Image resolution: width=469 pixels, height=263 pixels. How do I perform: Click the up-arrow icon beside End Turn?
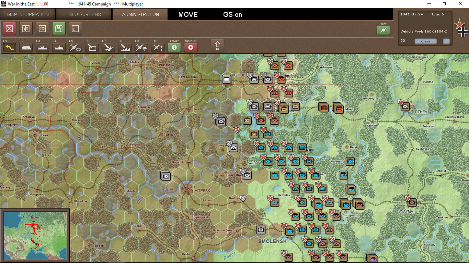(x=218, y=46)
